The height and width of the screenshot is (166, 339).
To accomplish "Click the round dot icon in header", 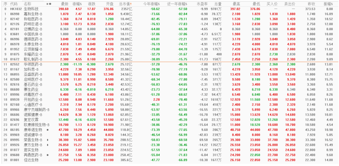I will [50, 4].
